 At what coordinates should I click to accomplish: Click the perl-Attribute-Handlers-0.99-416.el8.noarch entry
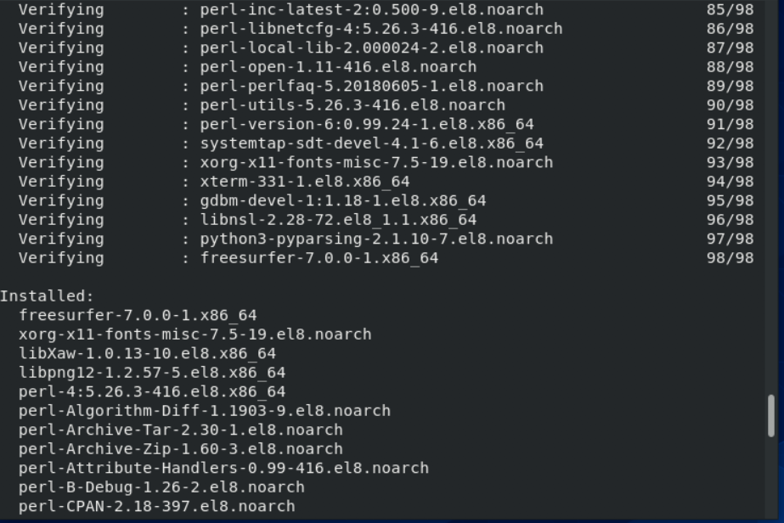(x=223, y=468)
